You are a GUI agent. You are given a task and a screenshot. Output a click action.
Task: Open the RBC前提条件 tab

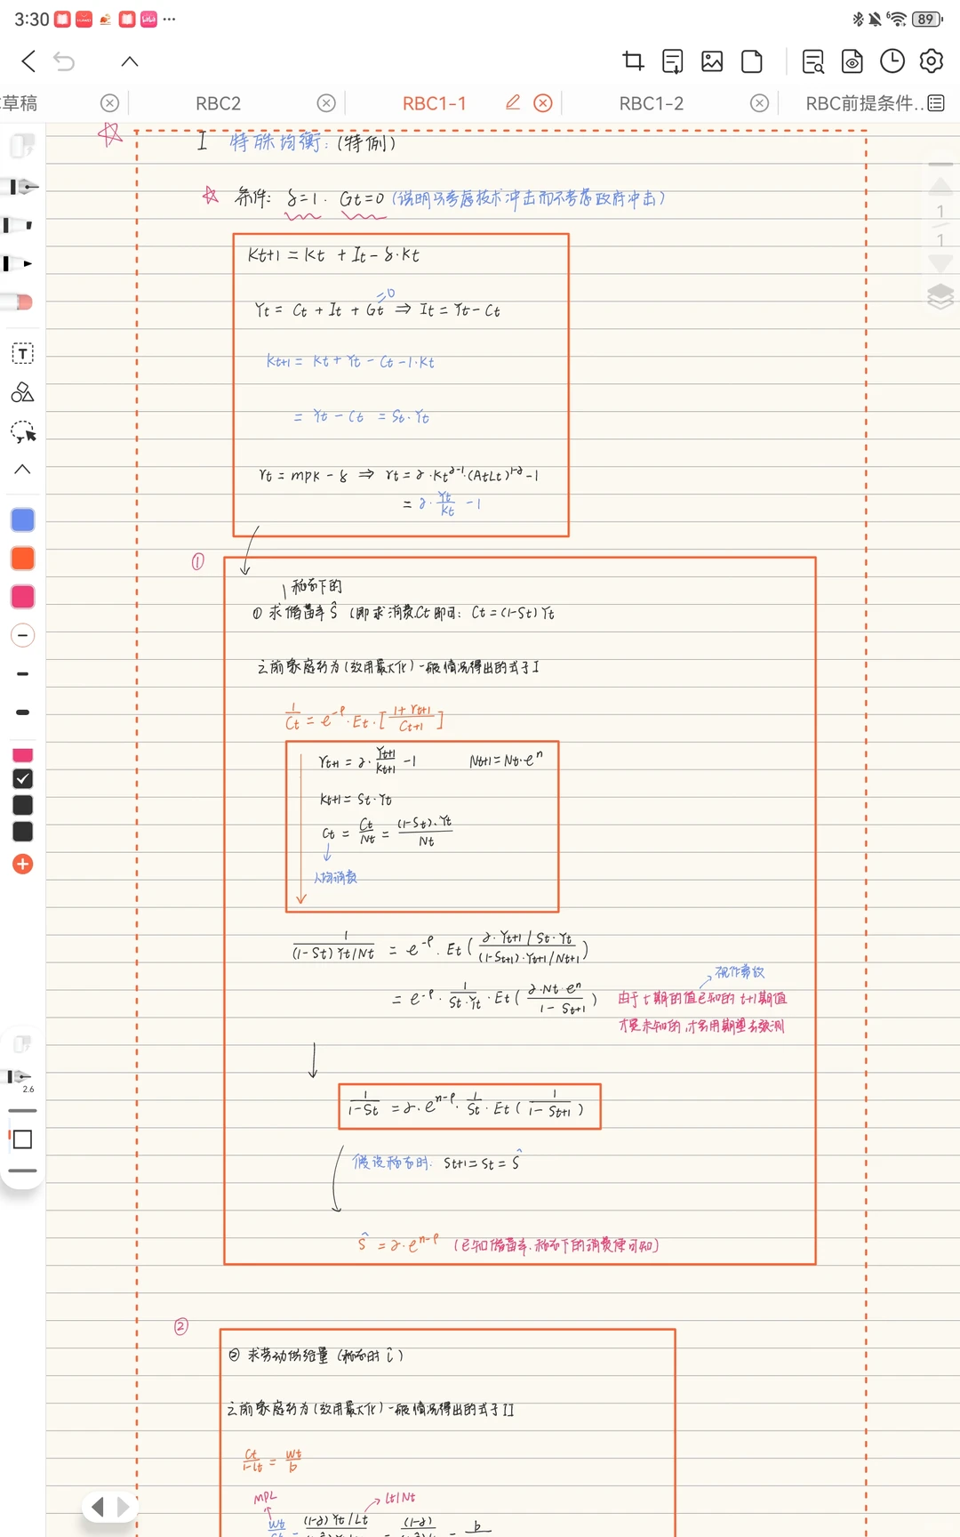click(x=864, y=103)
